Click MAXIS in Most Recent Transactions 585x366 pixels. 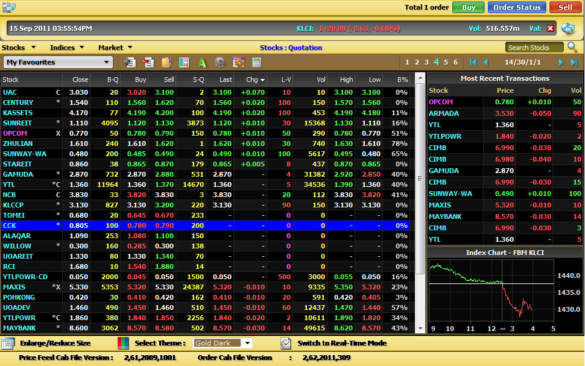pyautogui.click(x=440, y=205)
